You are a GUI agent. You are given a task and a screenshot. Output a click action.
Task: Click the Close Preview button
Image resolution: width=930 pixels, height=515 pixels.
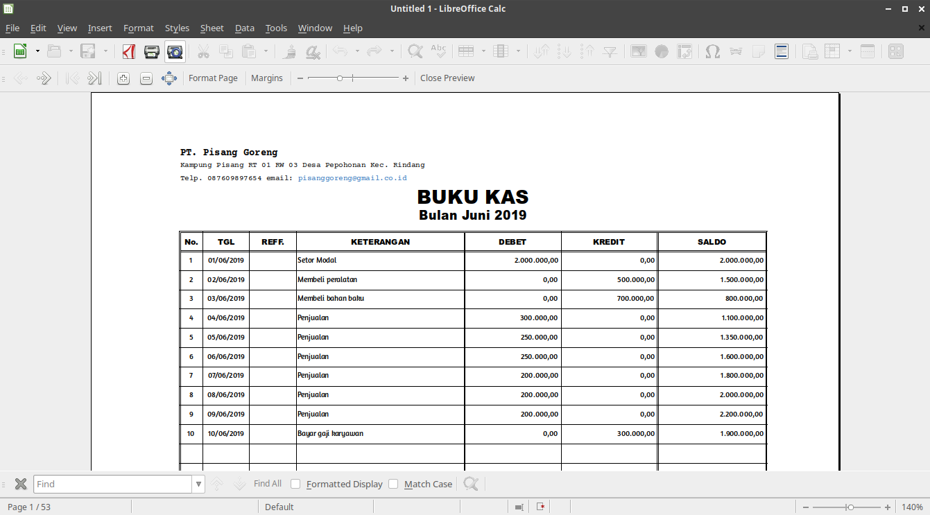(447, 78)
